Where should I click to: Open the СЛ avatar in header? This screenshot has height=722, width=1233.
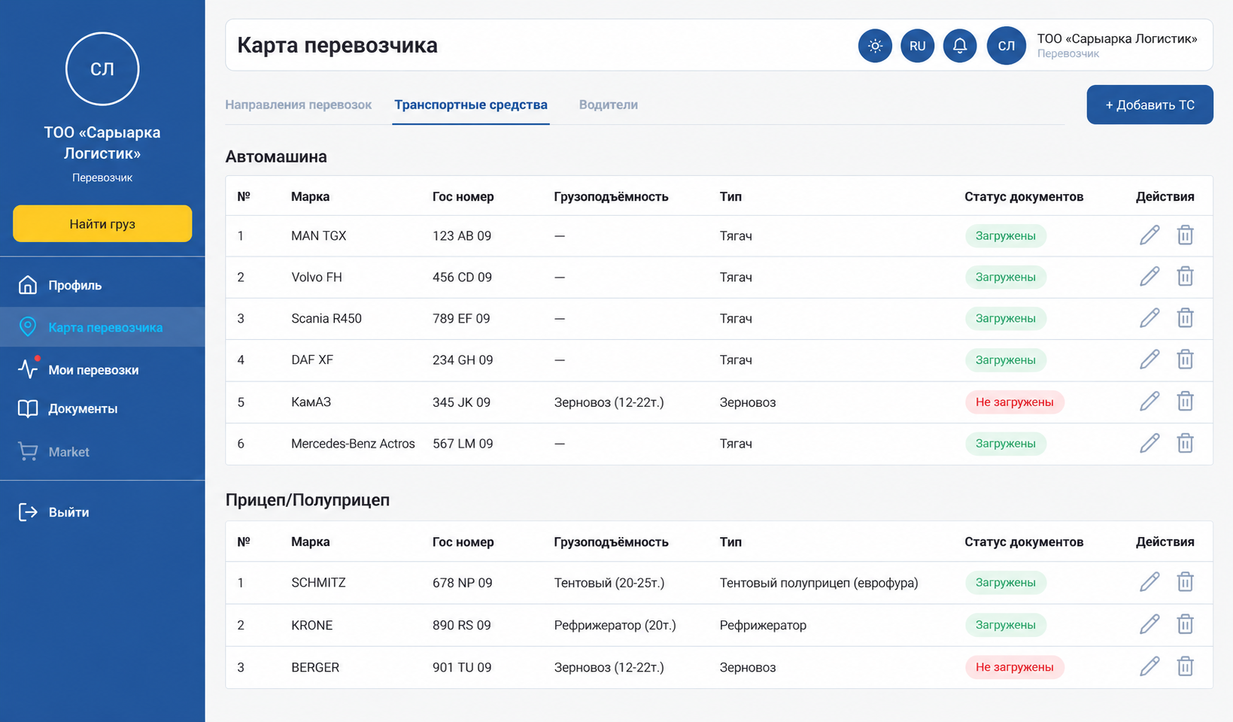pyautogui.click(x=1007, y=46)
